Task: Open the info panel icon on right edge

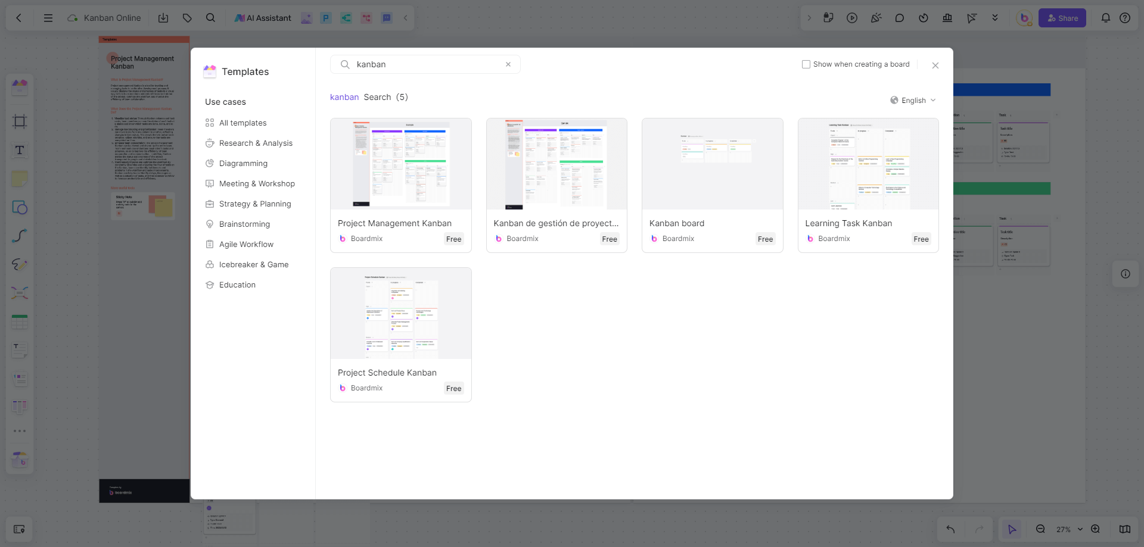Action: tap(1126, 274)
